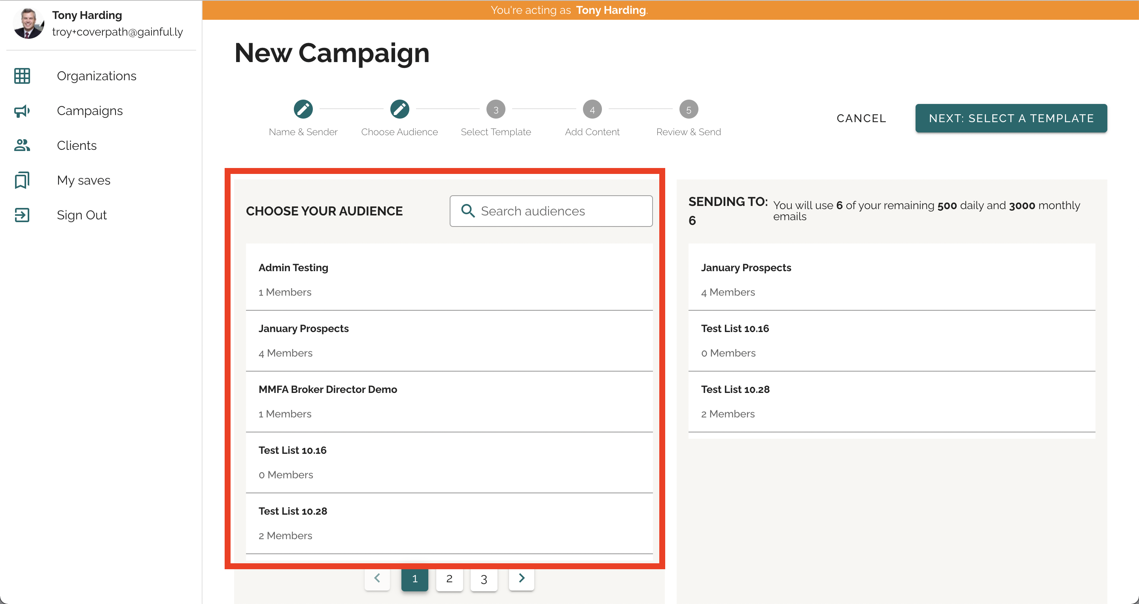Select MMFA Broker Director Demo audience

coord(449,401)
